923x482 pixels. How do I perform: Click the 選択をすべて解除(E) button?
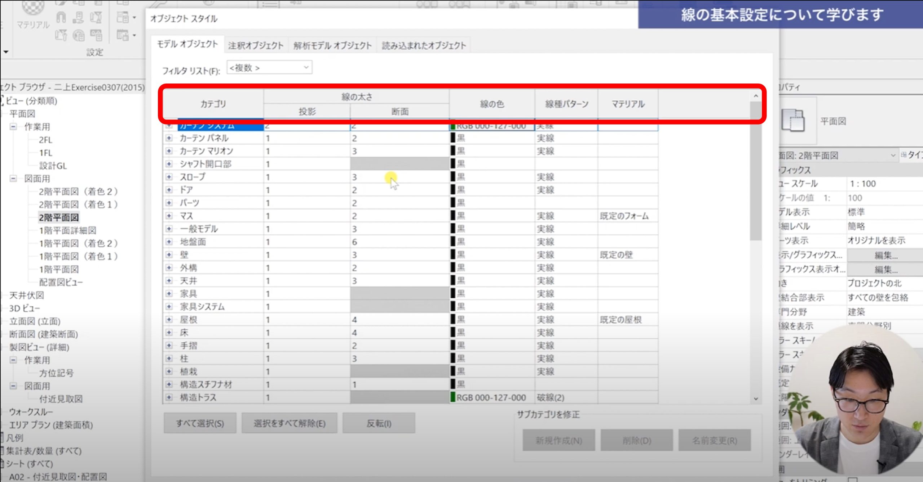click(x=289, y=424)
